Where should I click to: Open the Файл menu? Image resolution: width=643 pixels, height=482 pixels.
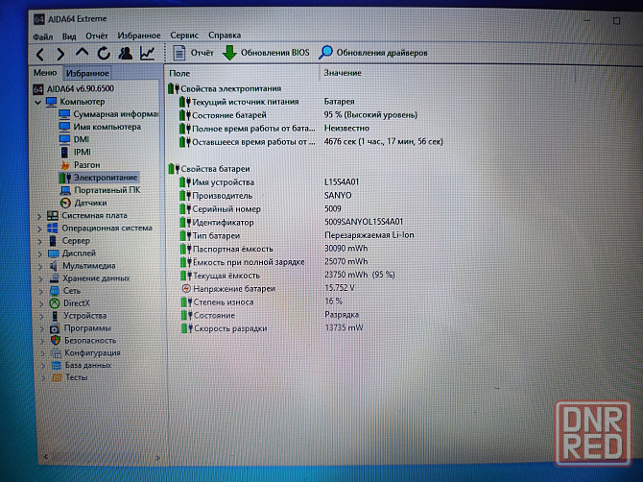click(x=42, y=36)
